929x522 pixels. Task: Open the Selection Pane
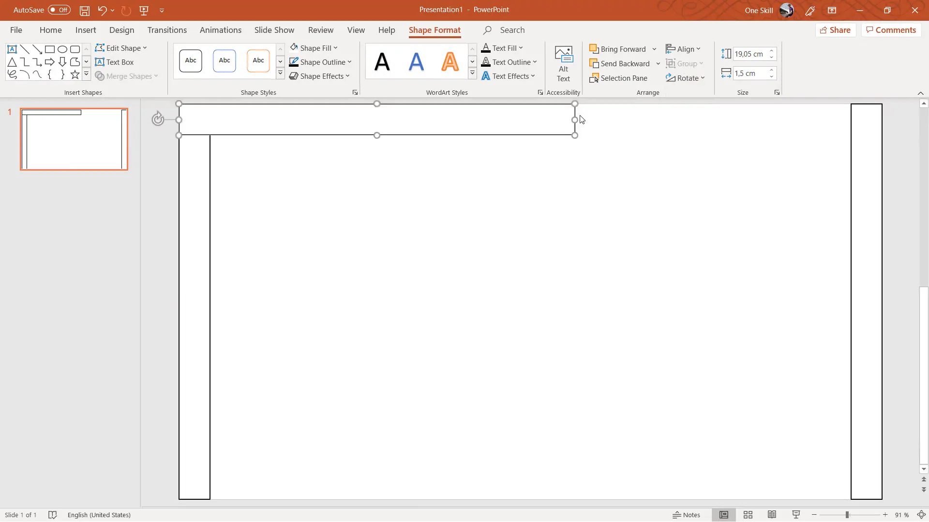[x=618, y=78]
